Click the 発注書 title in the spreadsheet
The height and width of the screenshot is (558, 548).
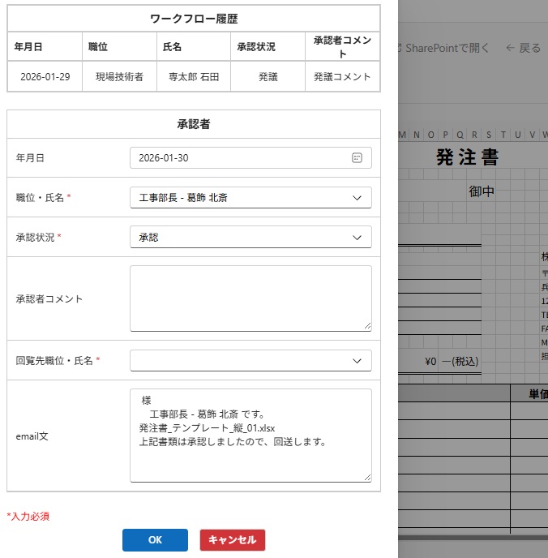[467, 157]
